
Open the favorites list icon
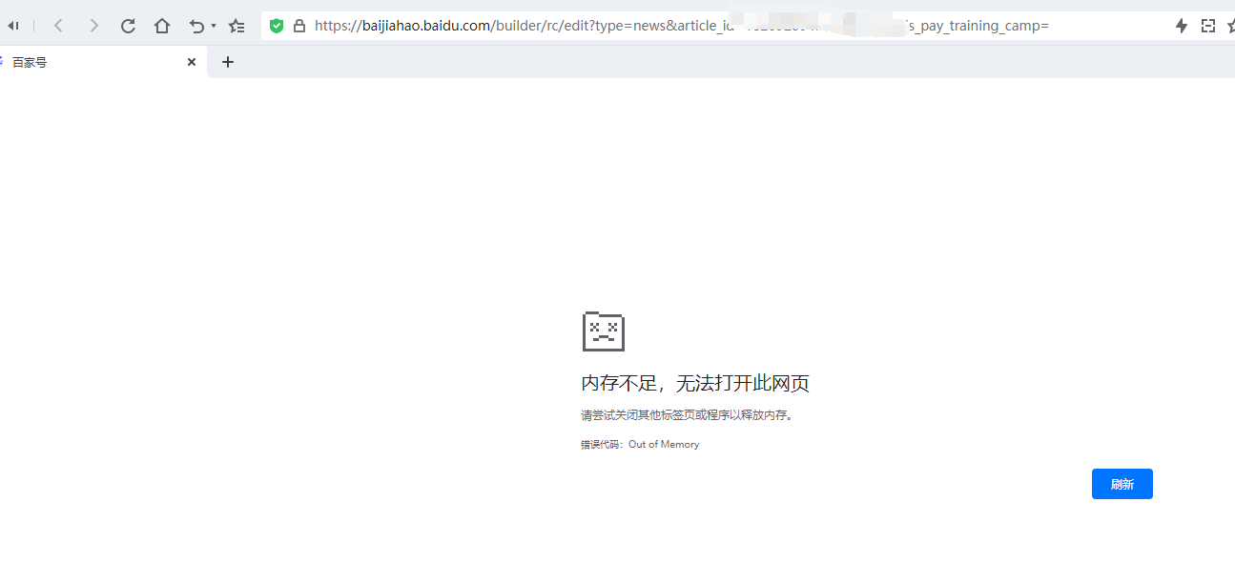237,26
